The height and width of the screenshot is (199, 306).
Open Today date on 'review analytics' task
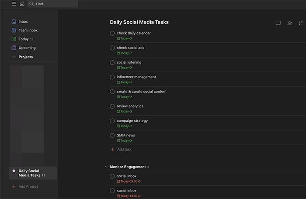click(x=125, y=111)
